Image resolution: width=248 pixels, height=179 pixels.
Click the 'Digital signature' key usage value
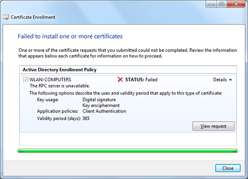[x=99, y=100]
